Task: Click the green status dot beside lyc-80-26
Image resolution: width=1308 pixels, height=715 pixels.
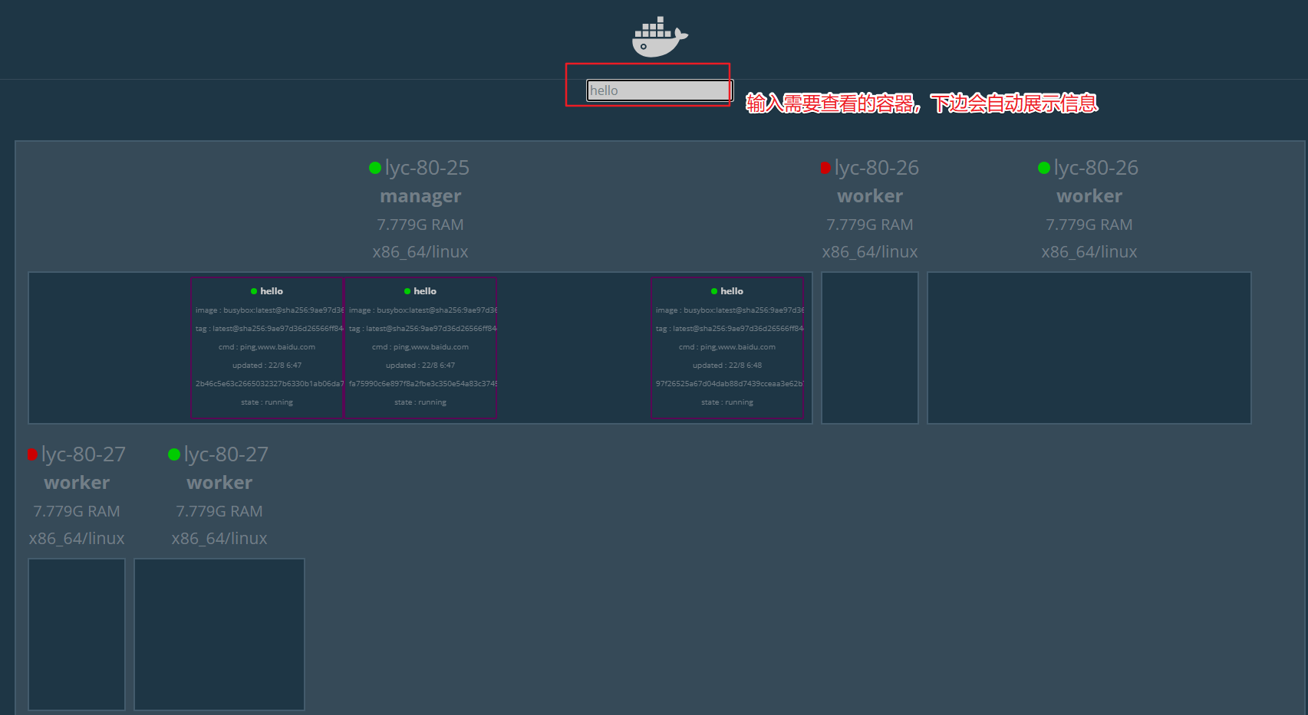Action: click(1044, 168)
